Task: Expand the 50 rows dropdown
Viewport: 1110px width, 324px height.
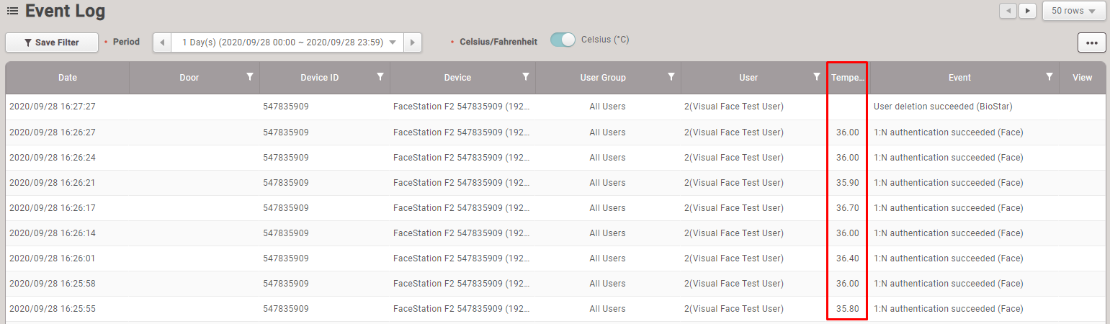Action: (x=1074, y=11)
